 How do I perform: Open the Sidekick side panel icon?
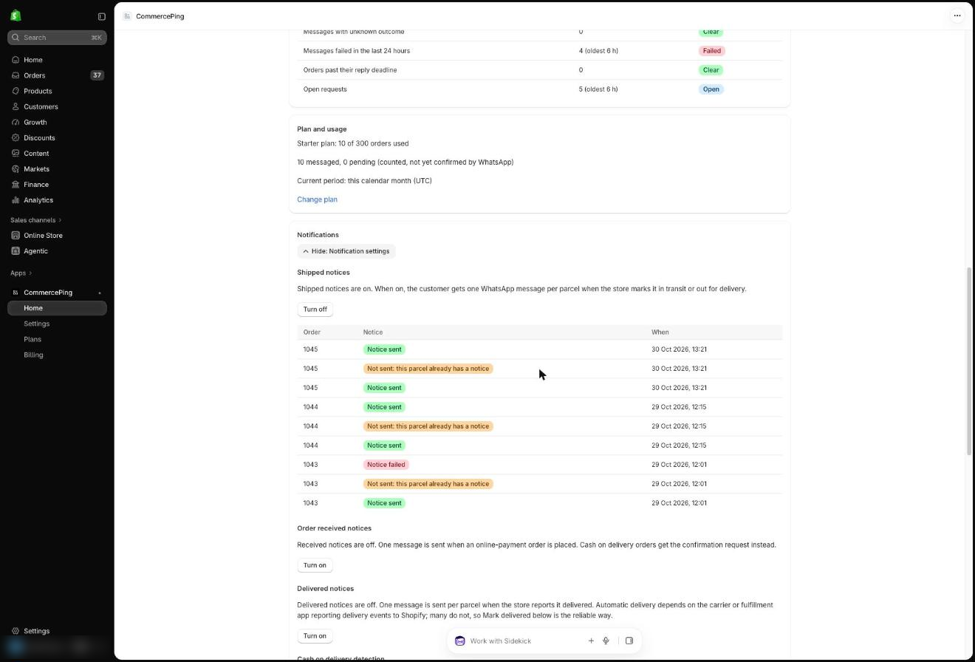point(629,641)
